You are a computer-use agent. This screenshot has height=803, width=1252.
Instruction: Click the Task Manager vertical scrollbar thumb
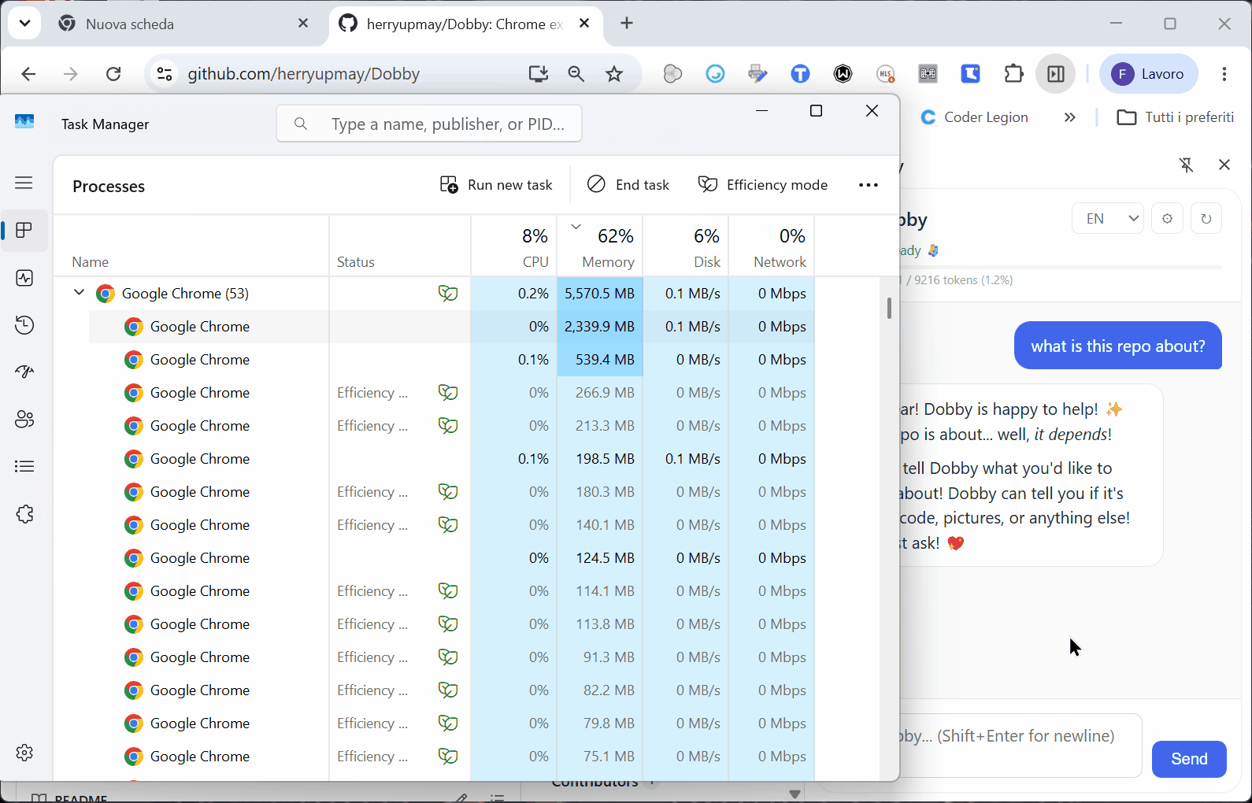tap(889, 308)
